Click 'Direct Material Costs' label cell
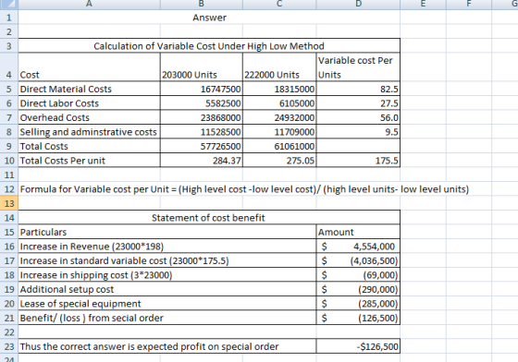The width and height of the screenshot is (518, 362). 89,89
